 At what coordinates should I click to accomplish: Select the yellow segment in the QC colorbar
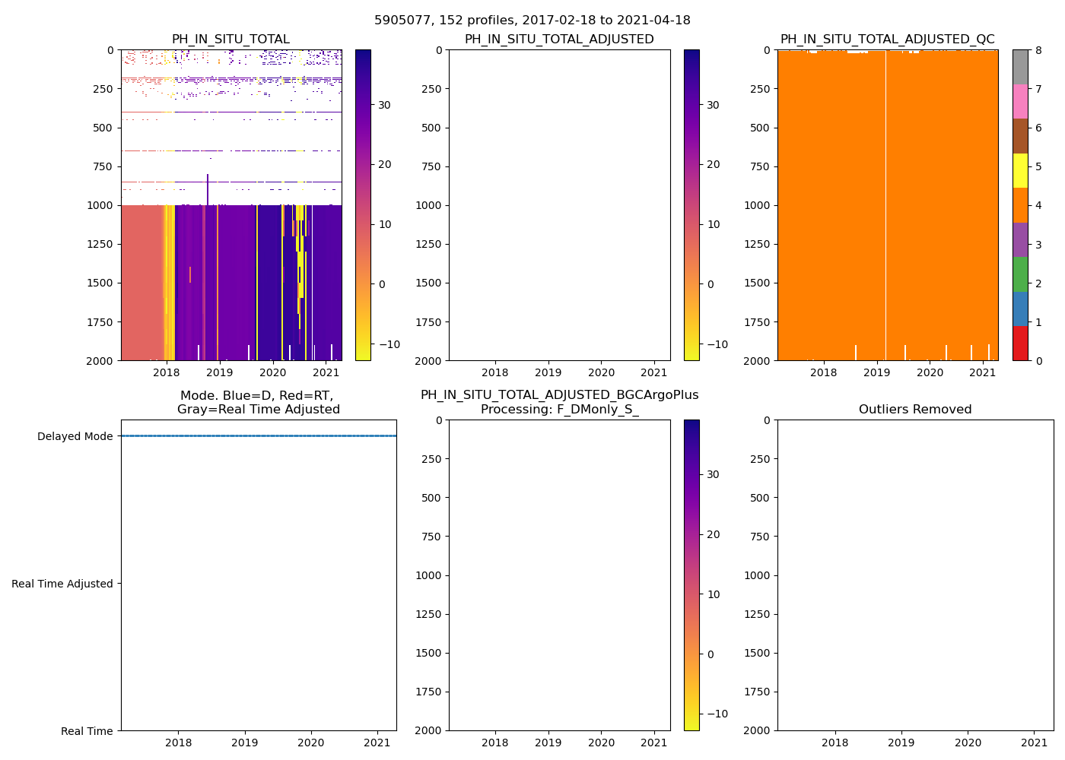[x=1020, y=170]
